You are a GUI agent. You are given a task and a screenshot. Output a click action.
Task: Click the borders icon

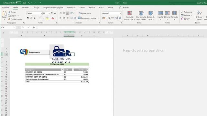tap(41, 18)
